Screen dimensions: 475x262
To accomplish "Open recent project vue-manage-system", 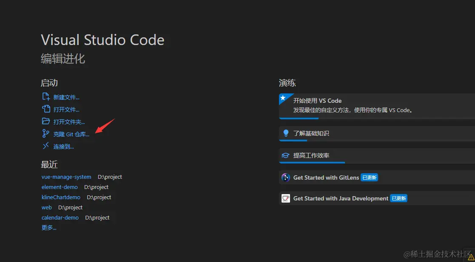I will 66,177.
